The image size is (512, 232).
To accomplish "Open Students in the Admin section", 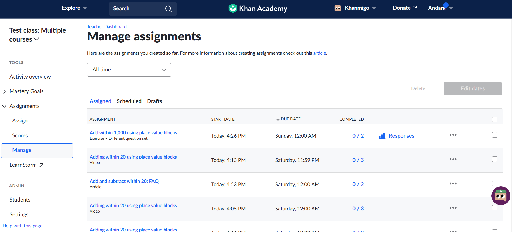I will click(20, 200).
